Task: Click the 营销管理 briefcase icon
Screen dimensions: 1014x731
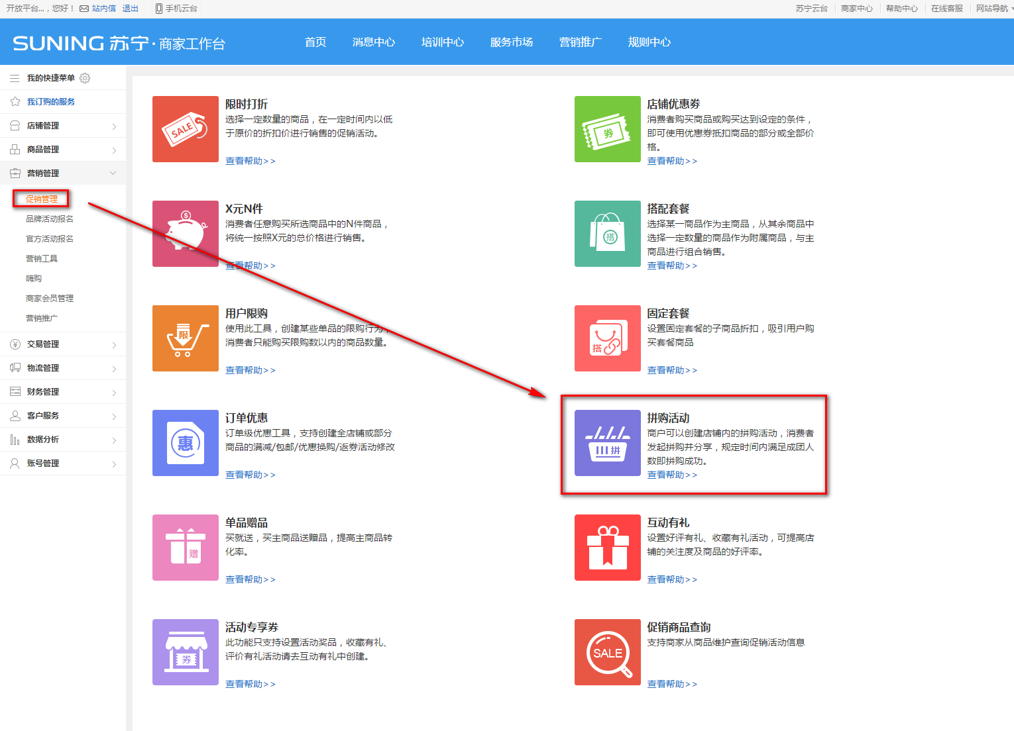Action: [15, 173]
